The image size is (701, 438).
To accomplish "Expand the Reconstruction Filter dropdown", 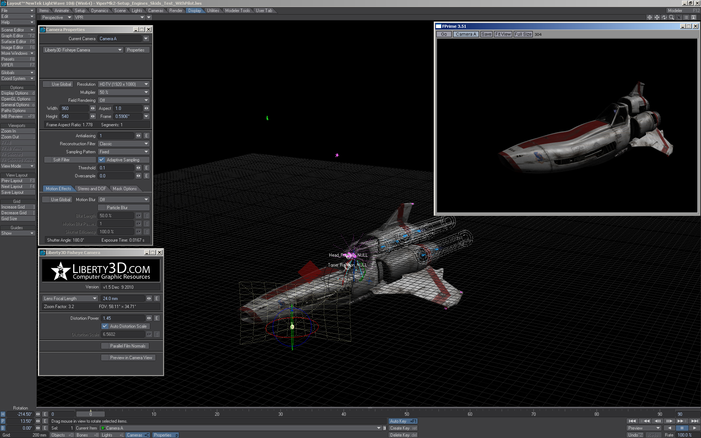I will tap(124, 144).
